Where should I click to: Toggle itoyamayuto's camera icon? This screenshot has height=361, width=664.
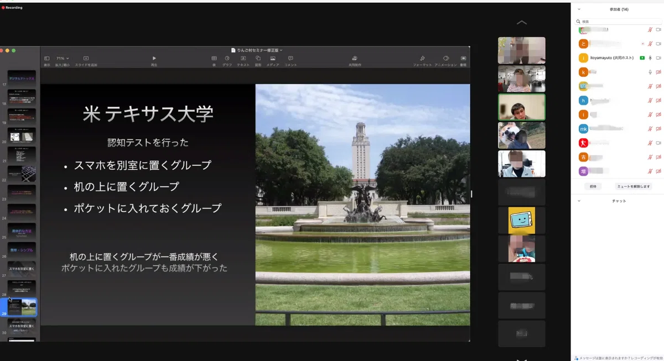pyautogui.click(x=658, y=57)
